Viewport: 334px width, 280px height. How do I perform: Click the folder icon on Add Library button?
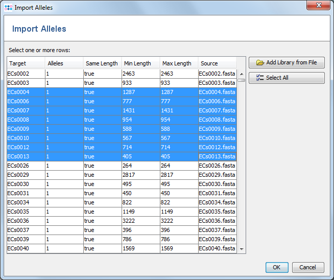point(260,62)
